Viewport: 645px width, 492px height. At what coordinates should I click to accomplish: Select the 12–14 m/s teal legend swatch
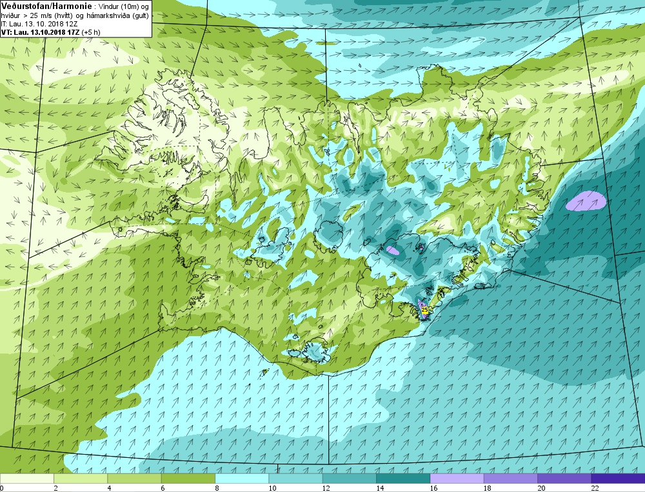(349, 478)
